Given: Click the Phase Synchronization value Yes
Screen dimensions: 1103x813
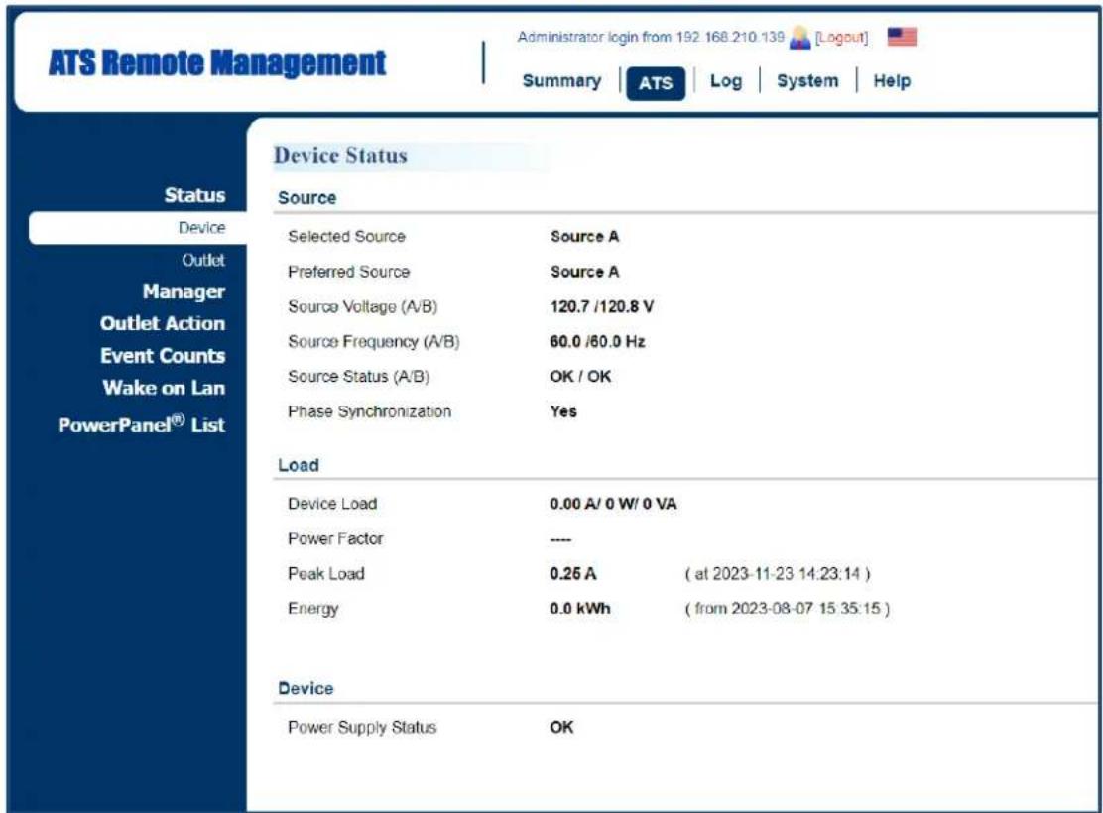Looking at the screenshot, I should (x=563, y=411).
